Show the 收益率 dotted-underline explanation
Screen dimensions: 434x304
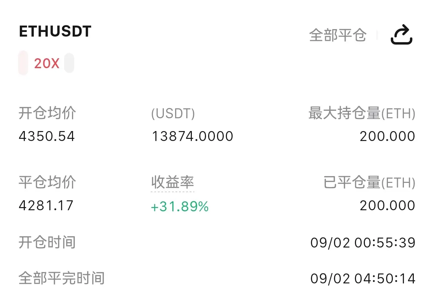(172, 183)
